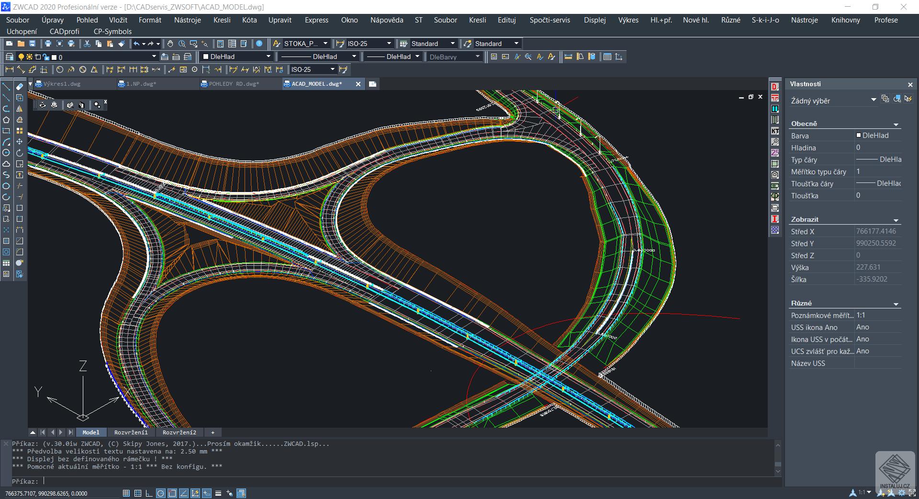Image resolution: width=919 pixels, height=499 pixels.
Task: Open the Kresli menu next to Nástroje
Action: 222,20
